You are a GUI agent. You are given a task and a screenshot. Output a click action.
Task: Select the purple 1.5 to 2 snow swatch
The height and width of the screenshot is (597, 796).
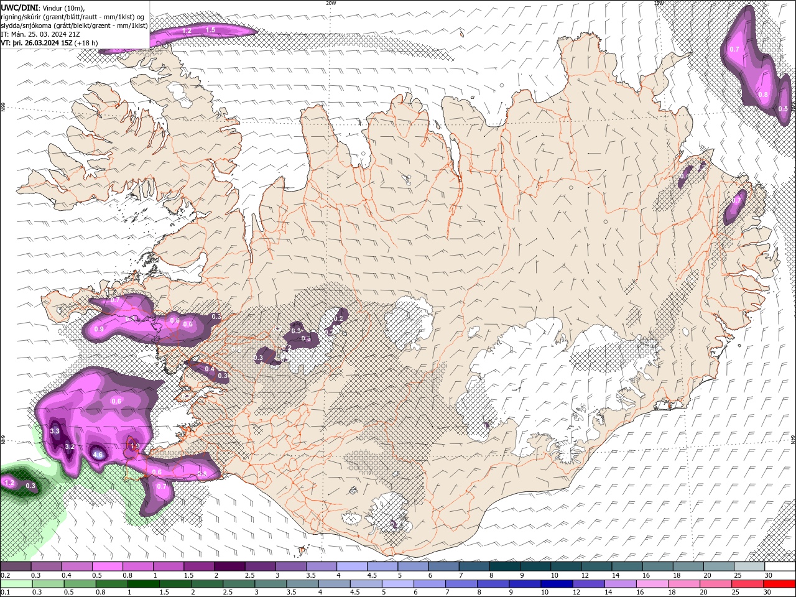[199, 567]
